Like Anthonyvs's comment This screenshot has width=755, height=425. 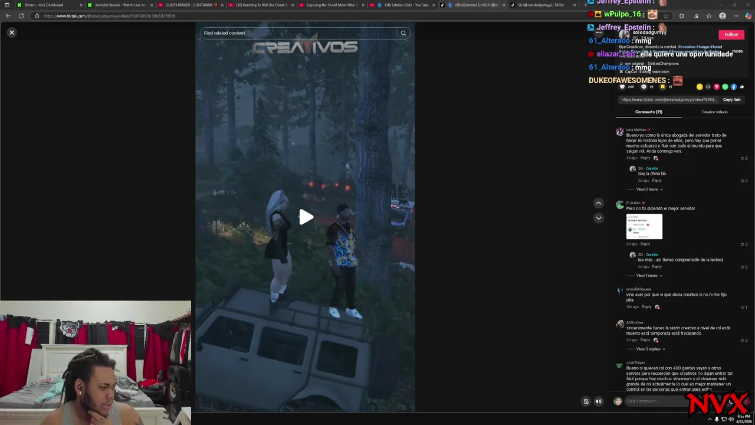tap(743, 341)
